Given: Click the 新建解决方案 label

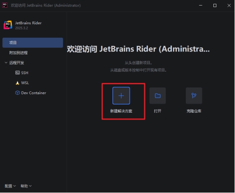Looking at the screenshot, I should (x=121, y=111).
